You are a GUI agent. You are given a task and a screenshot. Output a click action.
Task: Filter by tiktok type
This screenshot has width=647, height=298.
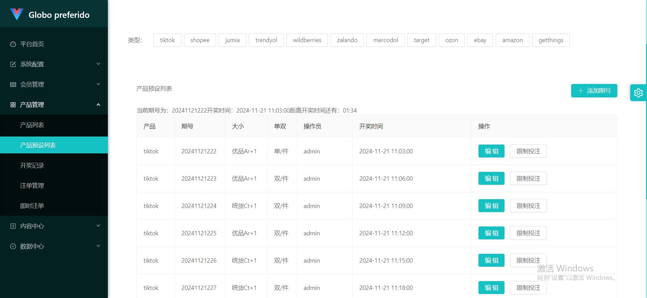(x=167, y=40)
